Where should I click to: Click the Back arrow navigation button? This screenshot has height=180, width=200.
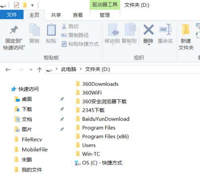point(8,70)
